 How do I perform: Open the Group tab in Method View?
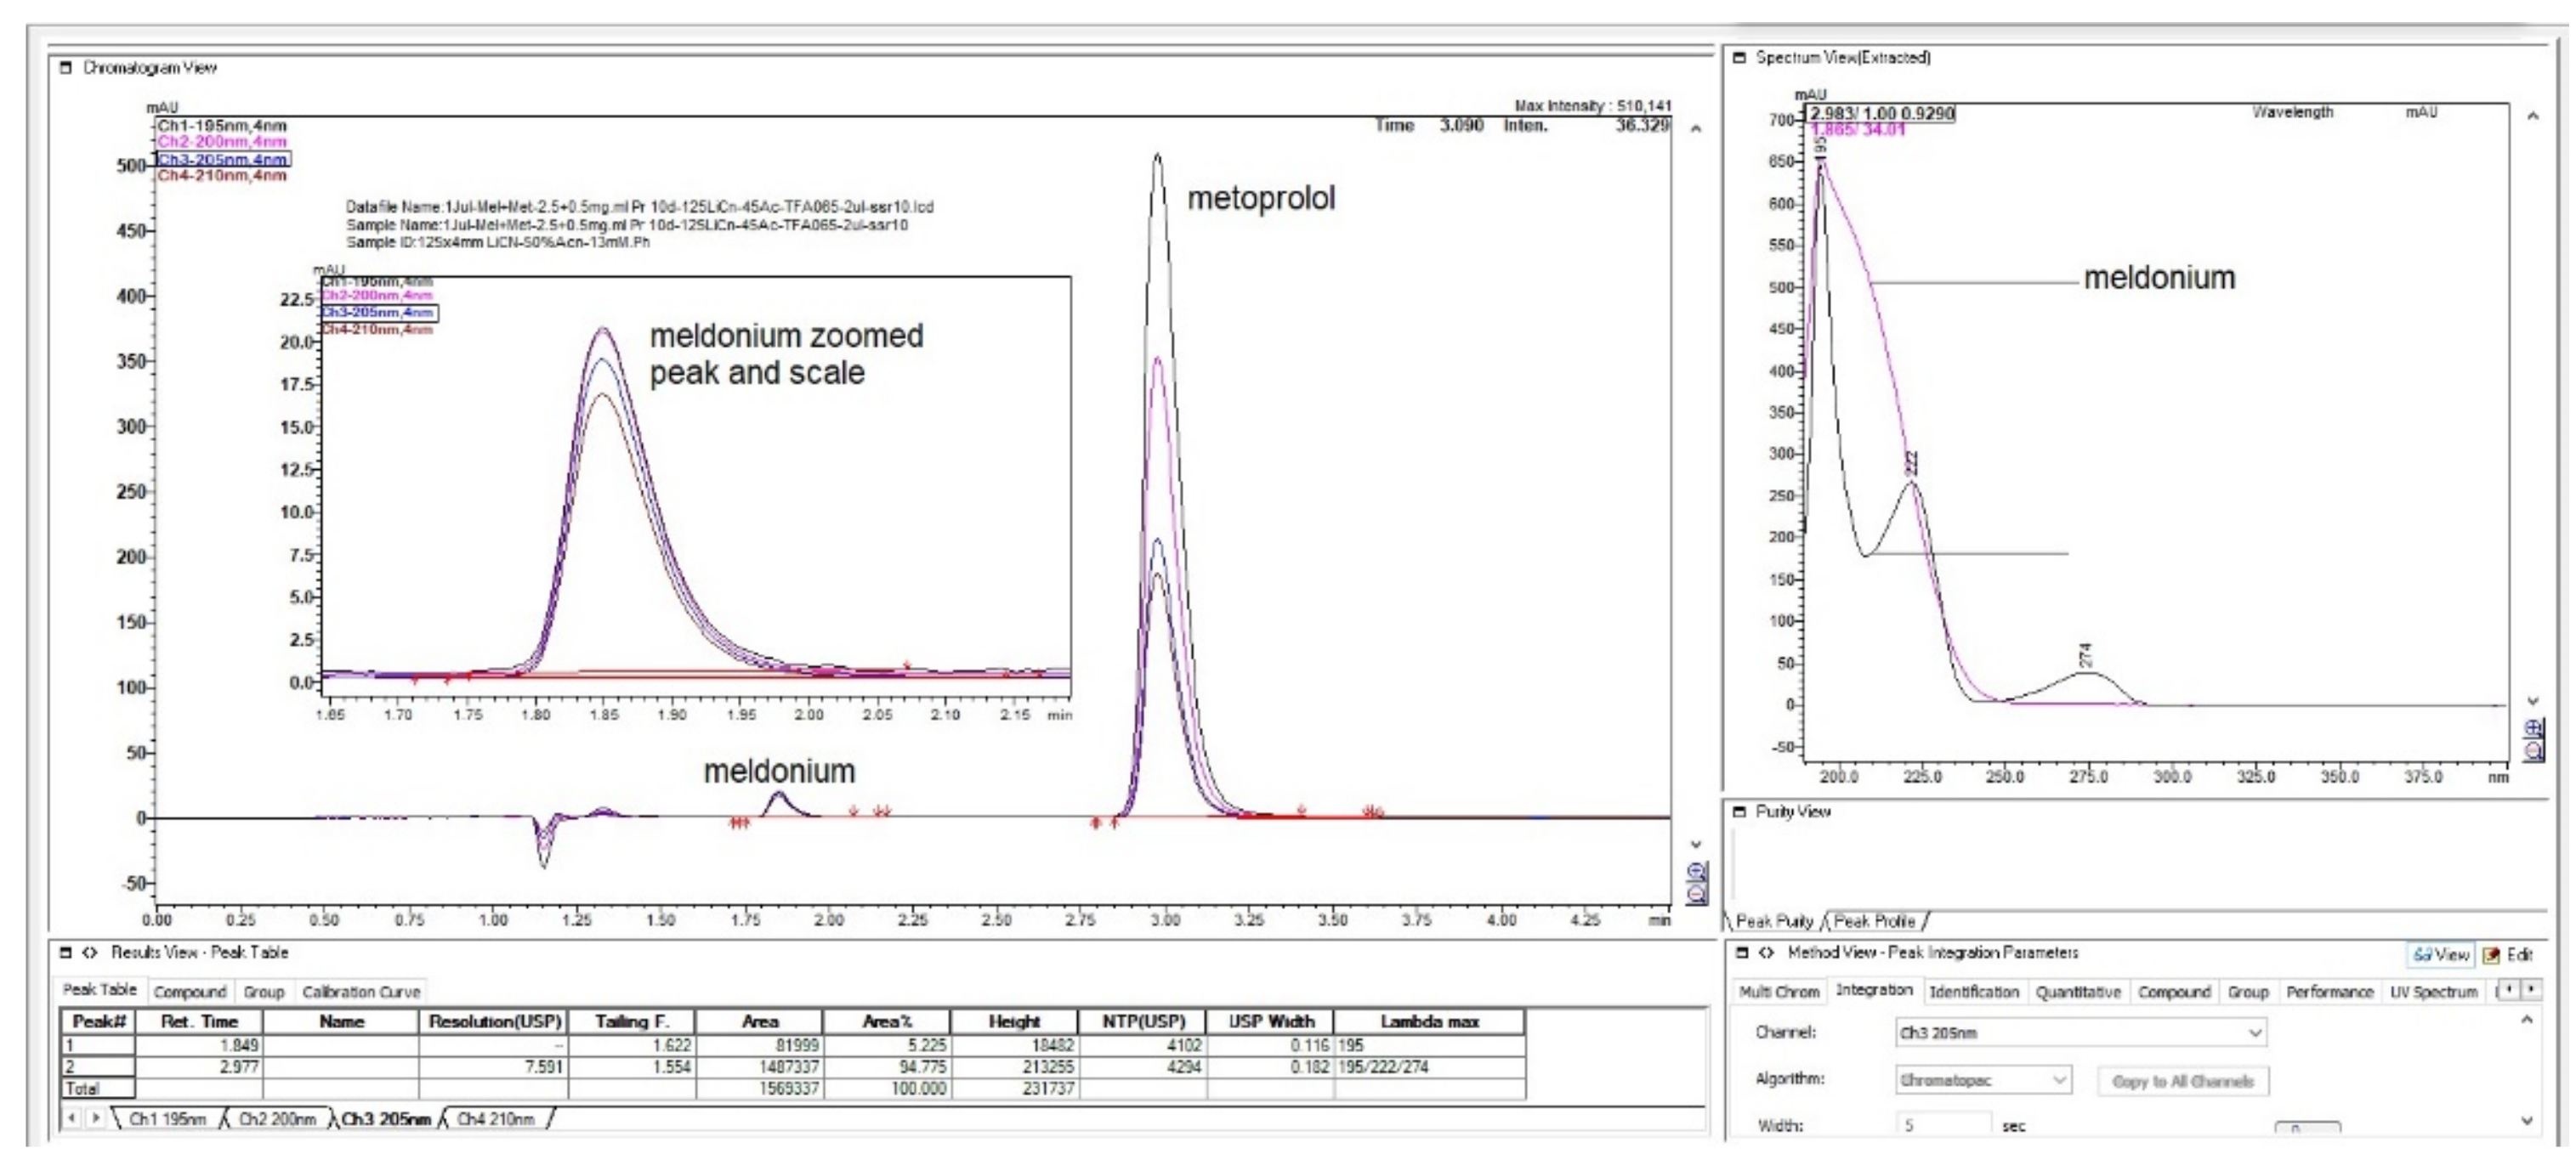pyautogui.click(x=2247, y=993)
